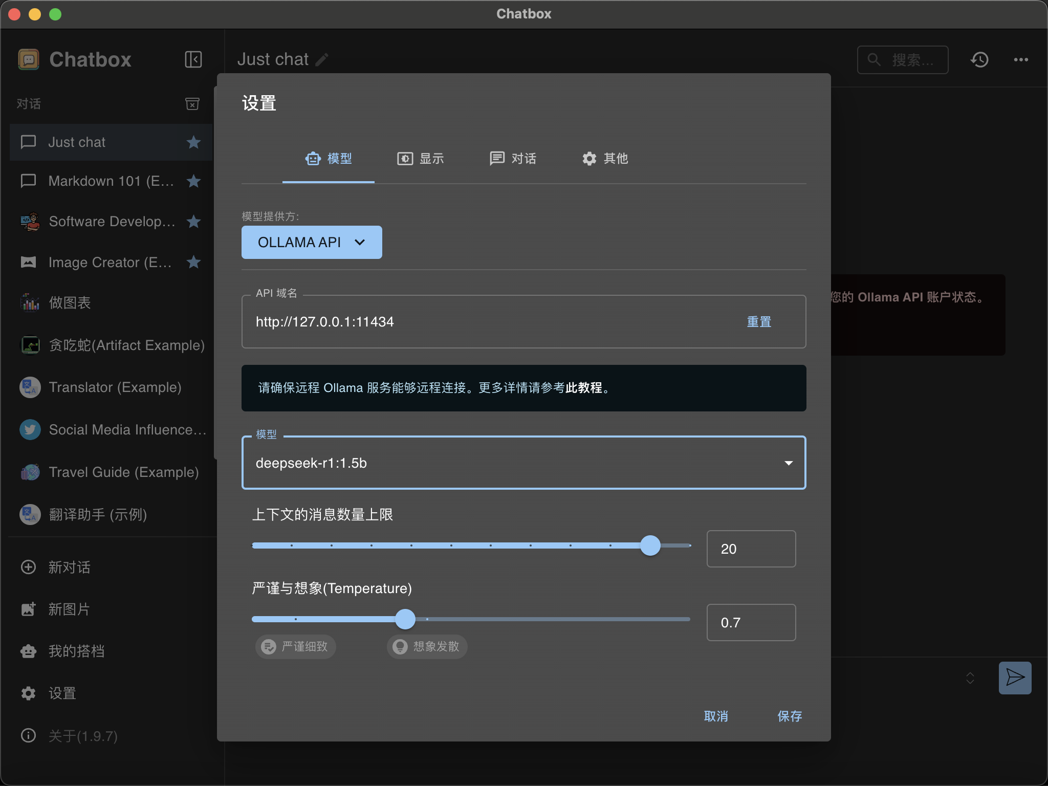Open the 此教程 tutorial link
The height and width of the screenshot is (786, 1048).
coord(584,388)
